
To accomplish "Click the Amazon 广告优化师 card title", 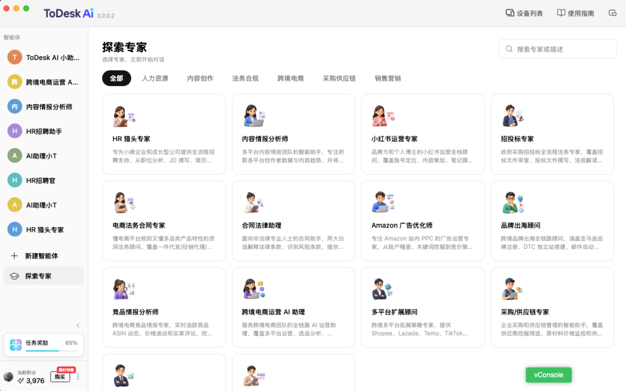I will (402, 226).
